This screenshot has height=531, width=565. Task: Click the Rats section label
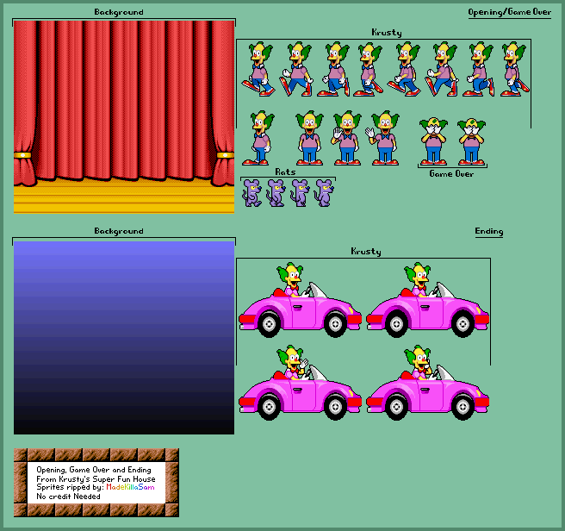(x=285, y=172)
